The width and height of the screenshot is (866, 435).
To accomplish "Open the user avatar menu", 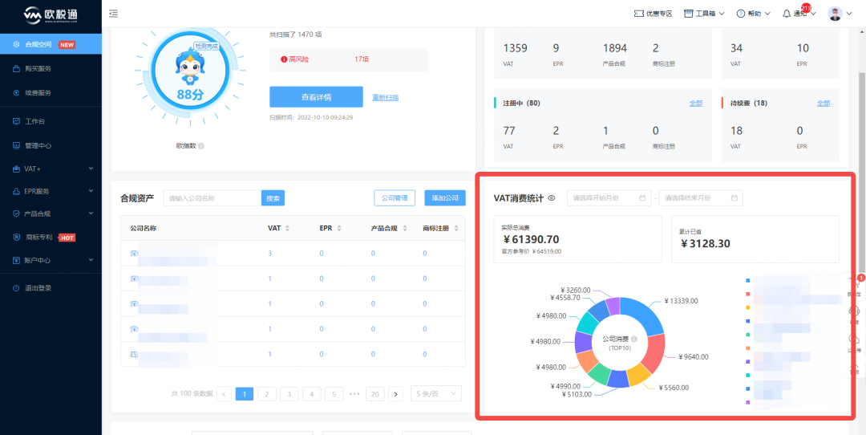I will coord(836,14).
